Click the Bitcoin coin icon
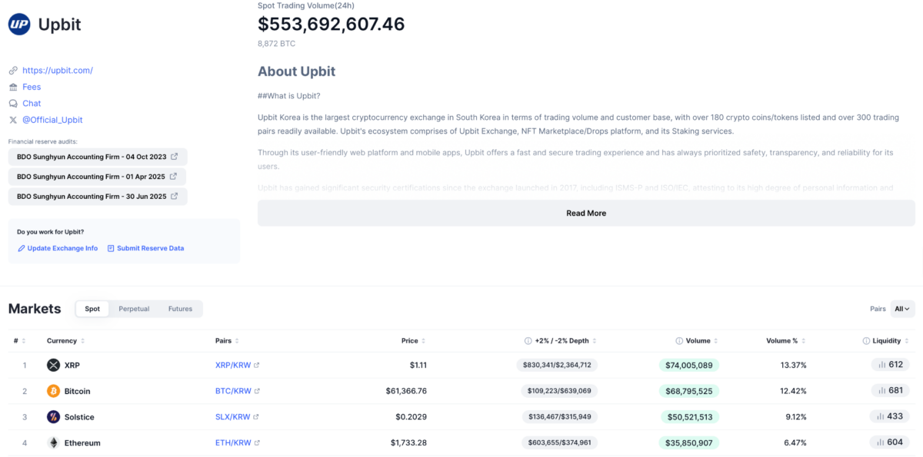 (53, 391)
